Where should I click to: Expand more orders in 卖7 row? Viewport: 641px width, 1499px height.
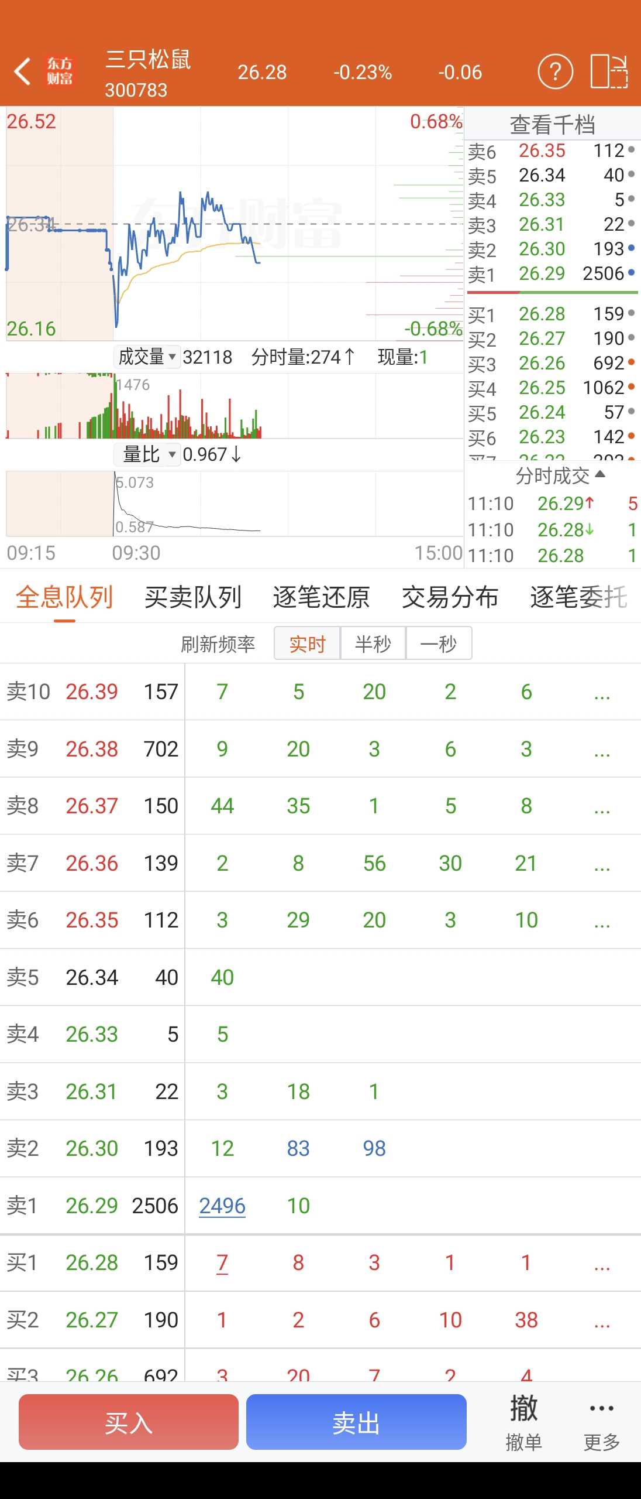[x=602, y=863]
